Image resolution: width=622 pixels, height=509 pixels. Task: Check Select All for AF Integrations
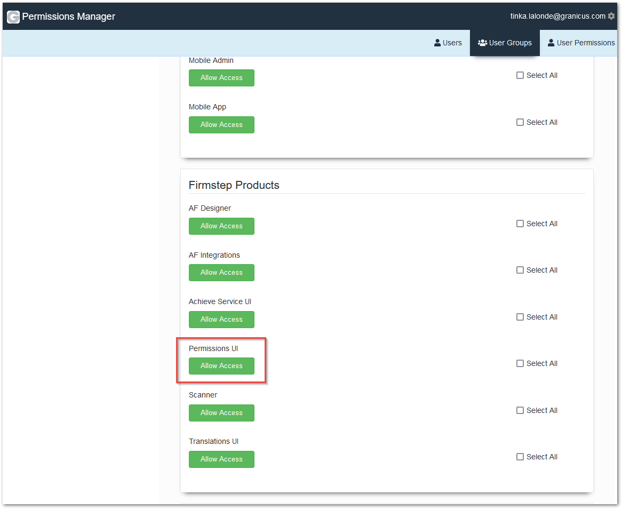(x=520, y=270)
